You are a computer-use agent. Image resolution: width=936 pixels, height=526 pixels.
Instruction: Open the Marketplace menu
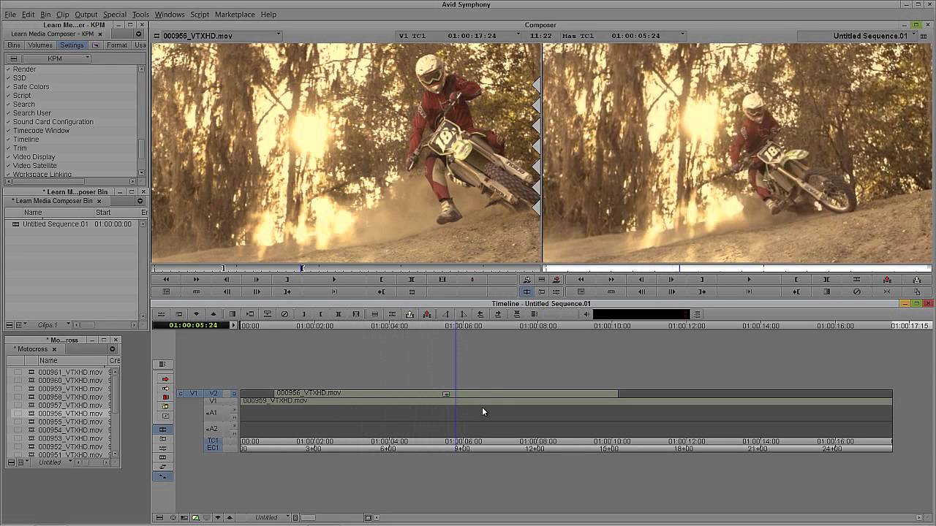[x=235, y=15]
